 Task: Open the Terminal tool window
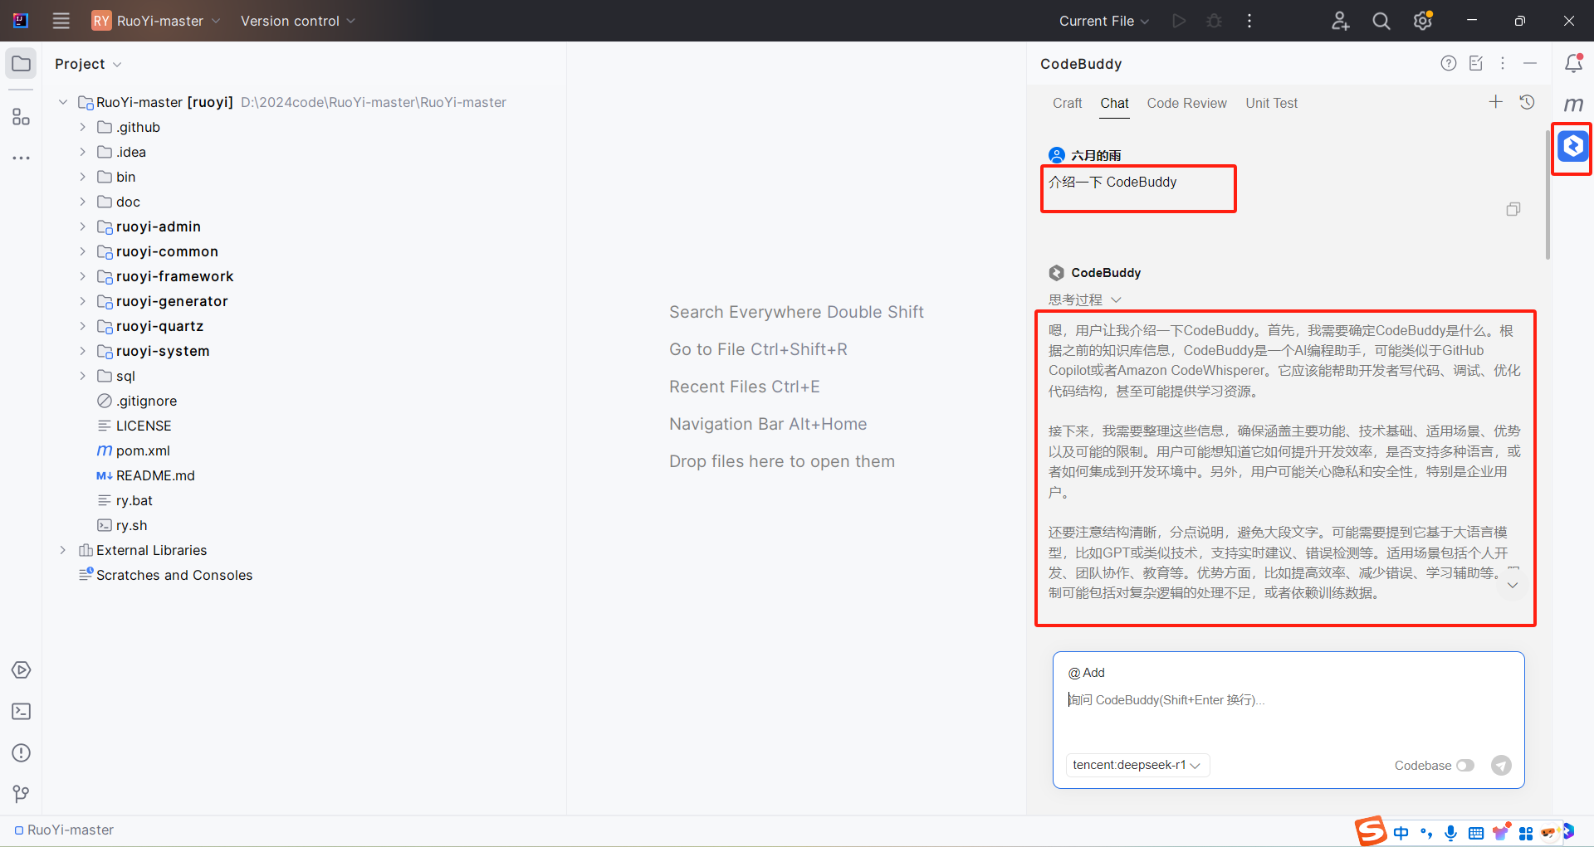(x=22, y=711)
